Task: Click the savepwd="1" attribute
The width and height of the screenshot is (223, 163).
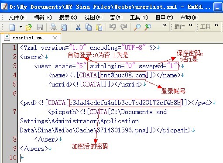Action: tap(158, 66)
